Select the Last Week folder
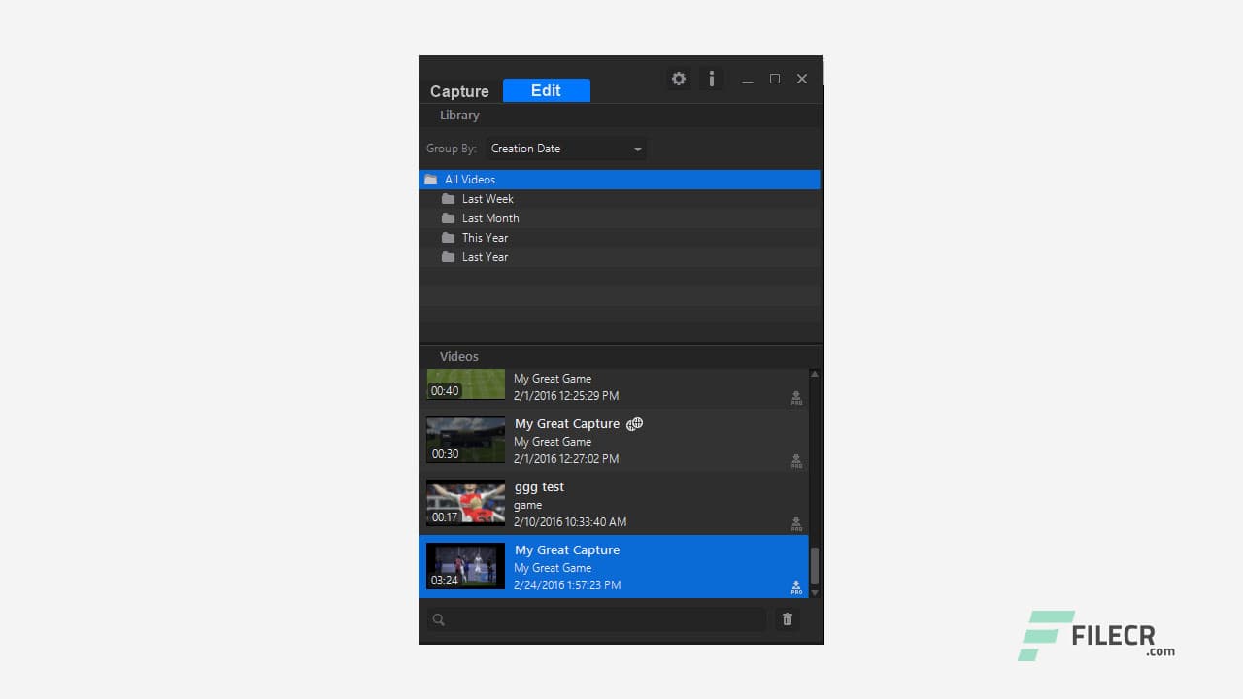 pos(488,198)
